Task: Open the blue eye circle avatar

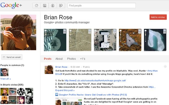Action: 13,92
